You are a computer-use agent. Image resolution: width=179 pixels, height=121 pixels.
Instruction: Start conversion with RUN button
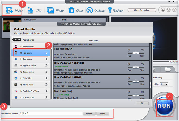tap(164, 106)
